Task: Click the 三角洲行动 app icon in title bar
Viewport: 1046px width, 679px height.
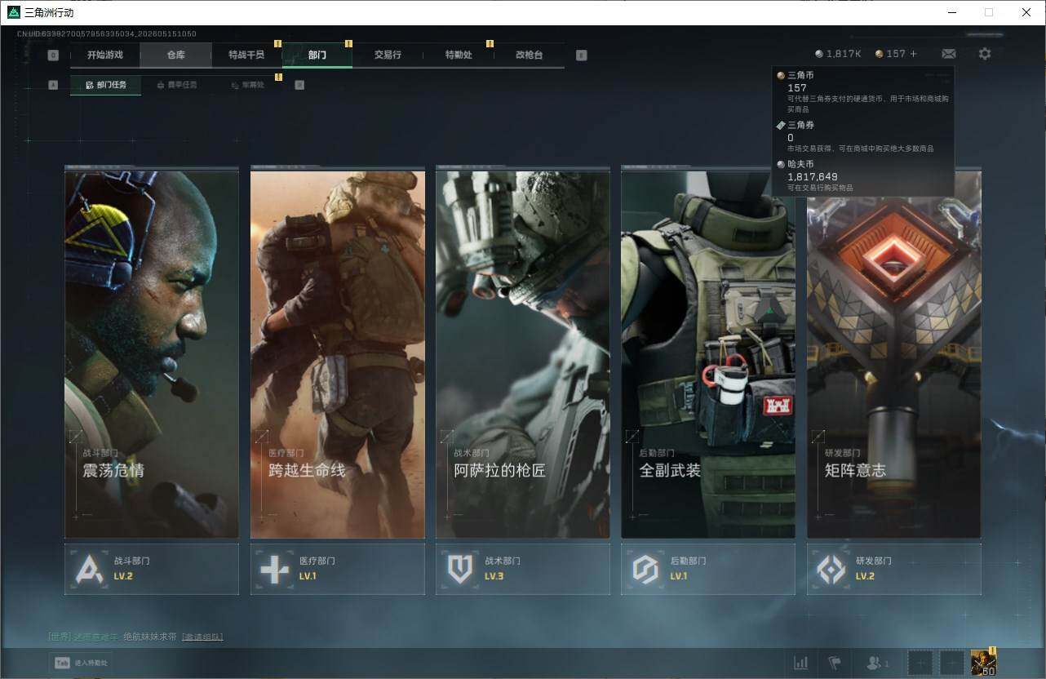Action: tap(14, 12)
